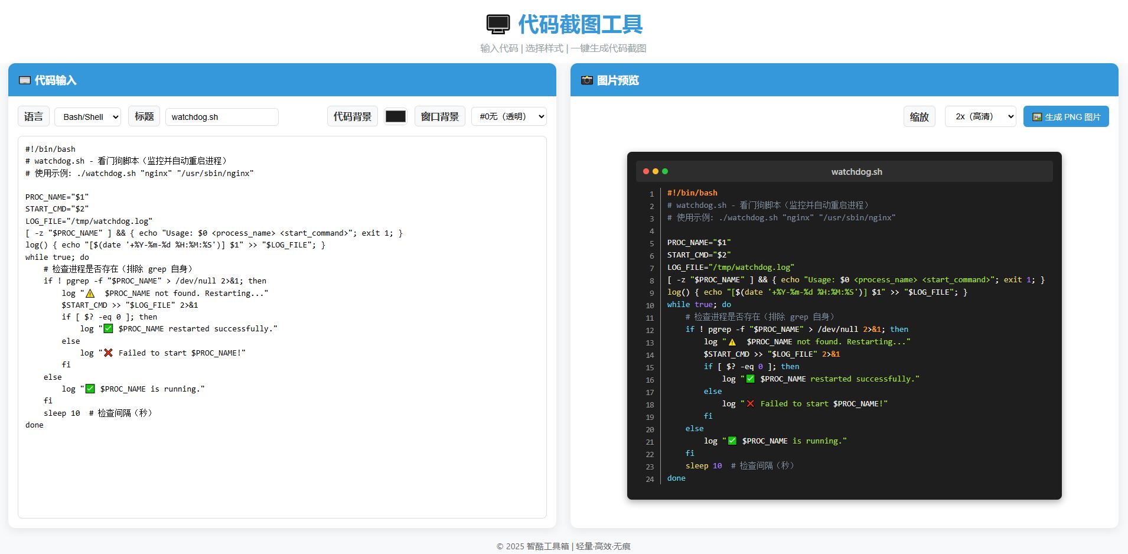This screenshot has height=554, width=1128.
Task: Click the 窗口背景 label
Action: [440, 117]
